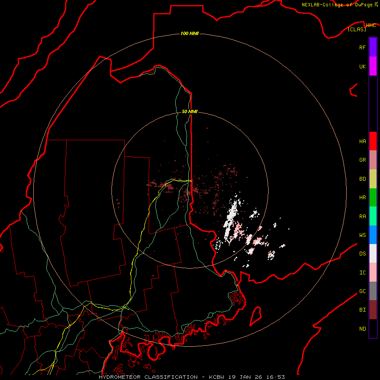This screenshot has height=380, width=380.
Task: Click the GC gray legend swatch
Action: click(373, 291)
